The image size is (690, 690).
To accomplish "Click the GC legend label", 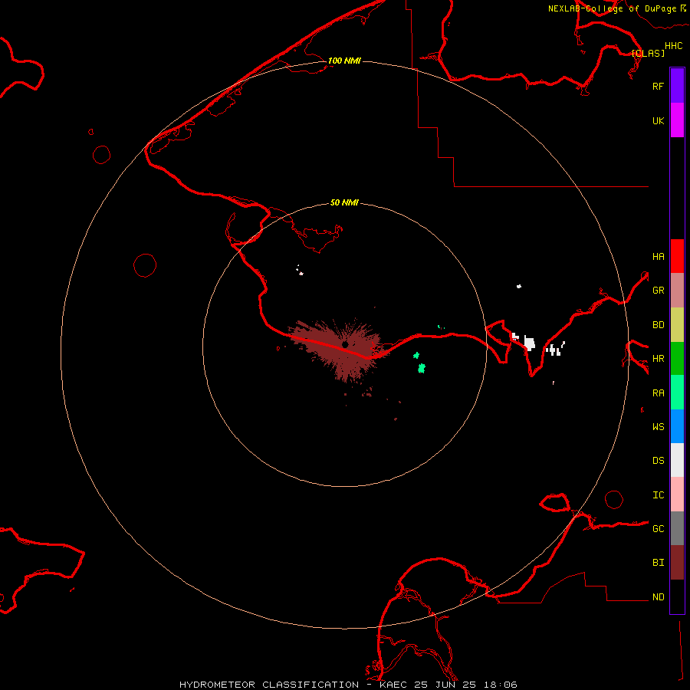I will pyautogui.click(x=659, y=528).
